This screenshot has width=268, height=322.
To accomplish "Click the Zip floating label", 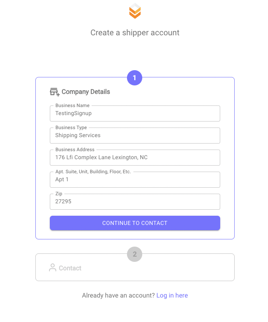I will (59, 194).
